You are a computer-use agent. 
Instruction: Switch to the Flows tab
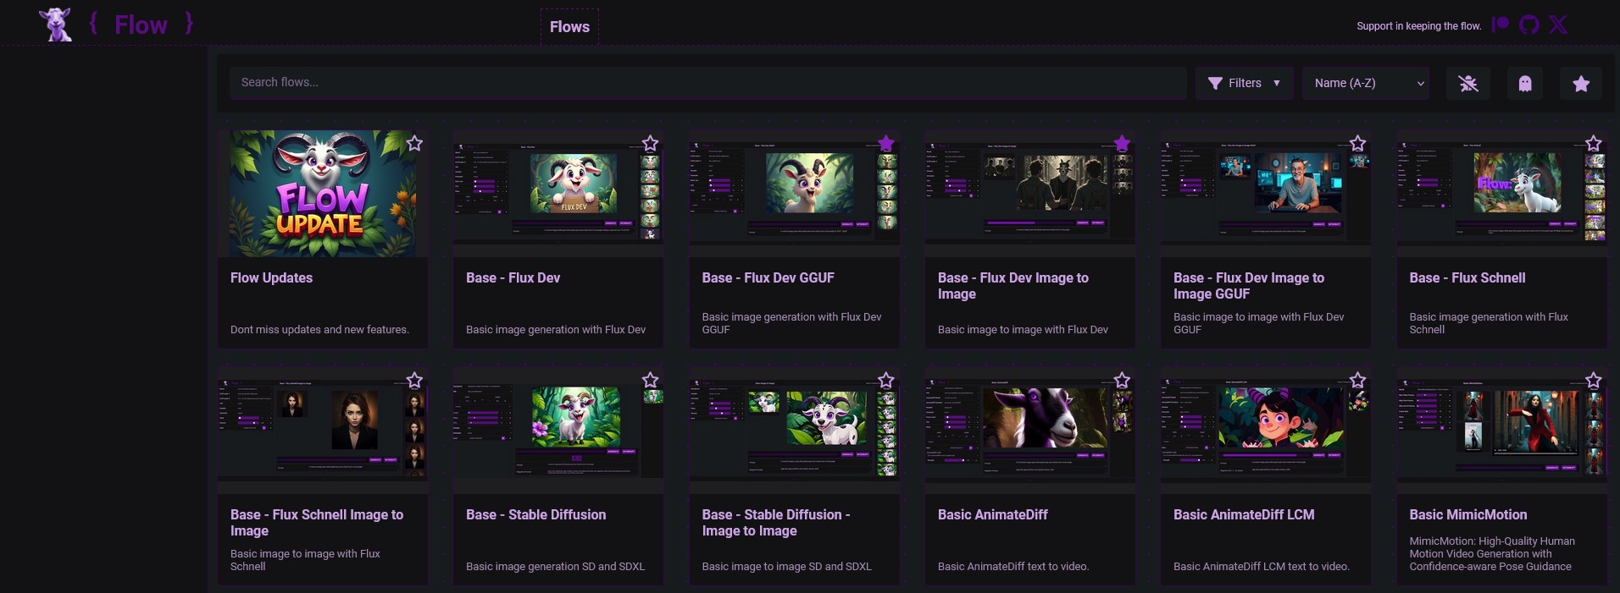click(569, 26)
